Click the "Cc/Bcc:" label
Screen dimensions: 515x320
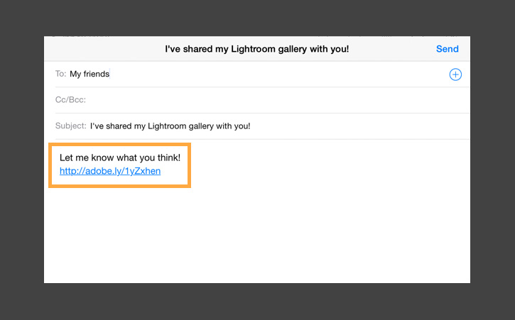[x=70, y=100]
